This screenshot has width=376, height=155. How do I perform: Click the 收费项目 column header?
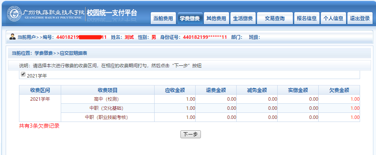pyautogui.click(x=107, y=90)
